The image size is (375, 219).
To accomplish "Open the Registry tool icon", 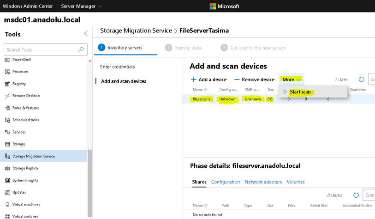I will coord(7,84).
